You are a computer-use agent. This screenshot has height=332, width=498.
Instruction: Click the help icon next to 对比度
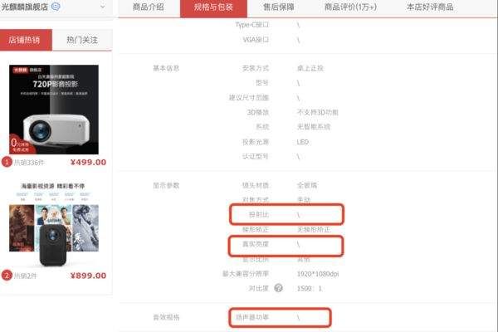click(278, 288)
